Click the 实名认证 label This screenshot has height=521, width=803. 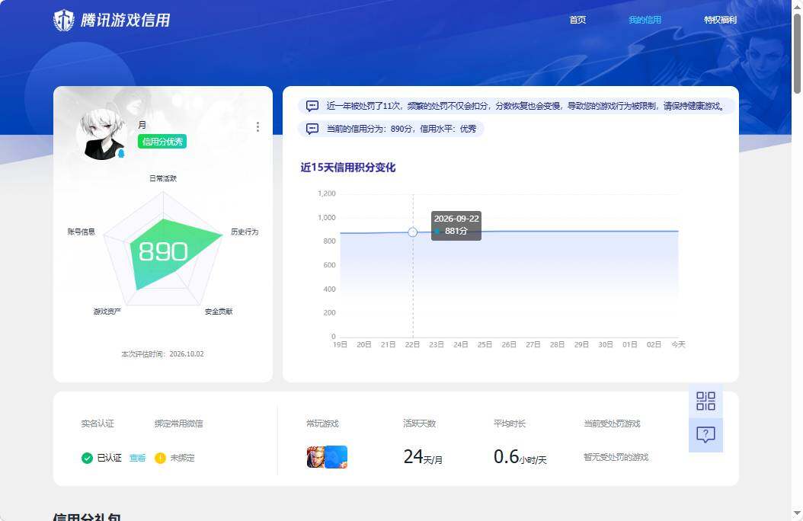[98, 424]
